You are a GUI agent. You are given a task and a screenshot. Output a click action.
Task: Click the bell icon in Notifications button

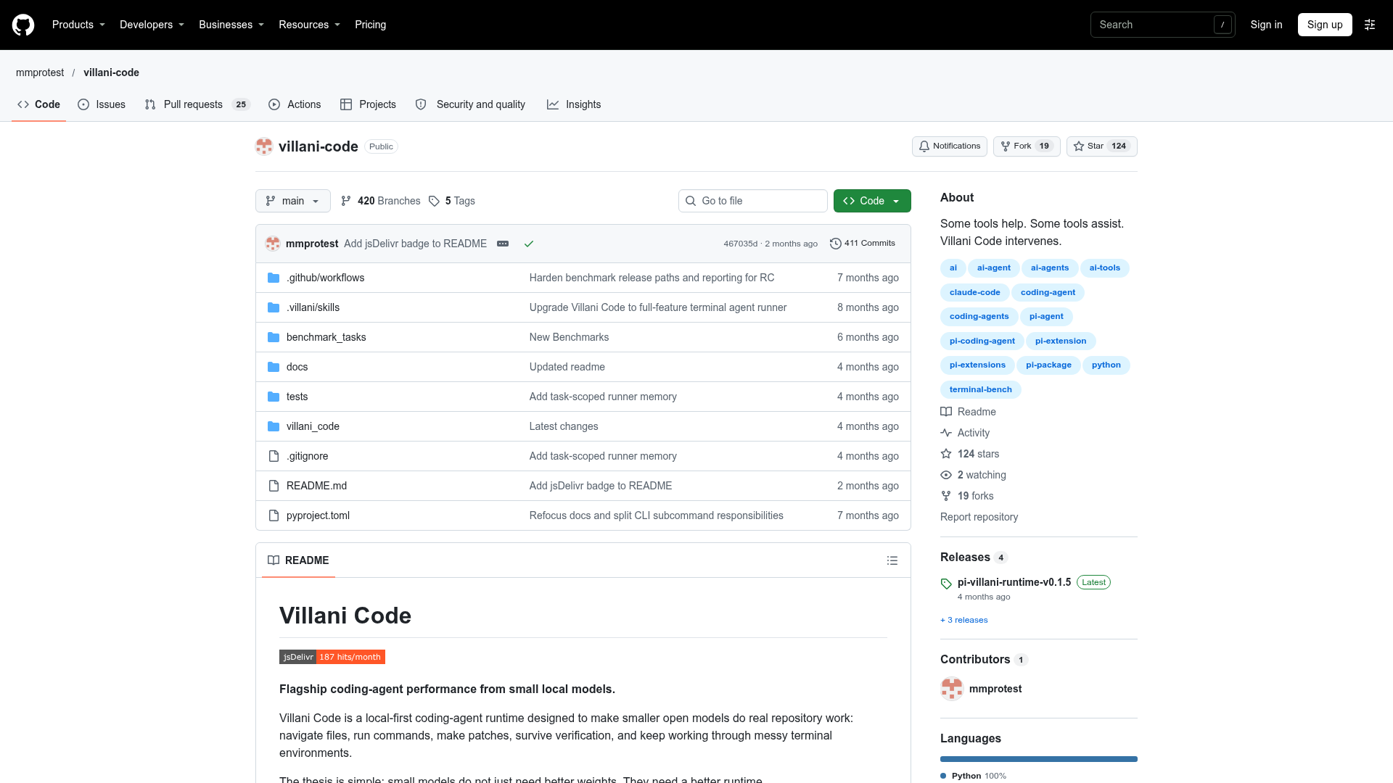coord(924,146)
